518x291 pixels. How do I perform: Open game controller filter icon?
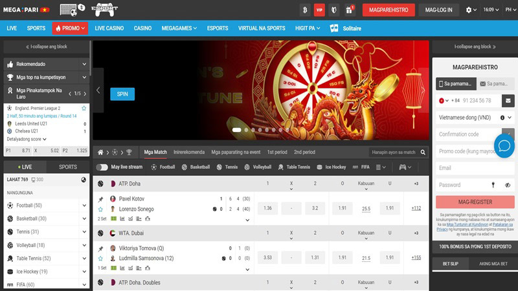coord(405,167)
